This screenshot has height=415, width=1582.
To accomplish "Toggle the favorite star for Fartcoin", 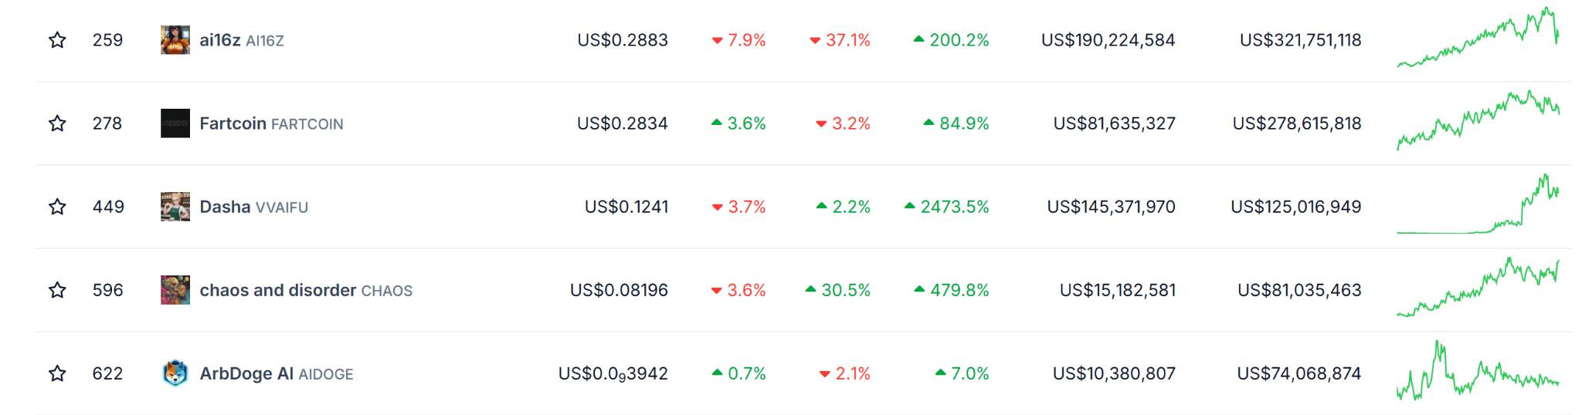I will [x=57, y=123].
